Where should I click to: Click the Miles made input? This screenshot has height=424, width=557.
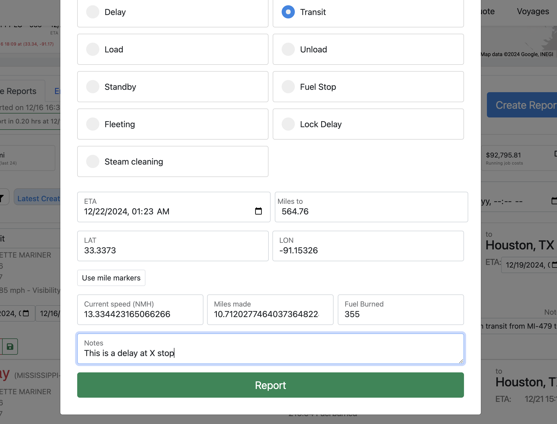[270, 314]
